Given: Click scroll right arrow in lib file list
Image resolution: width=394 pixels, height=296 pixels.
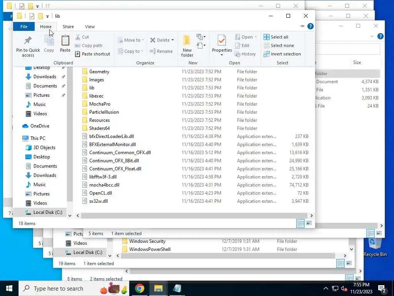Looking at the screenshot, I should point(311,216).
